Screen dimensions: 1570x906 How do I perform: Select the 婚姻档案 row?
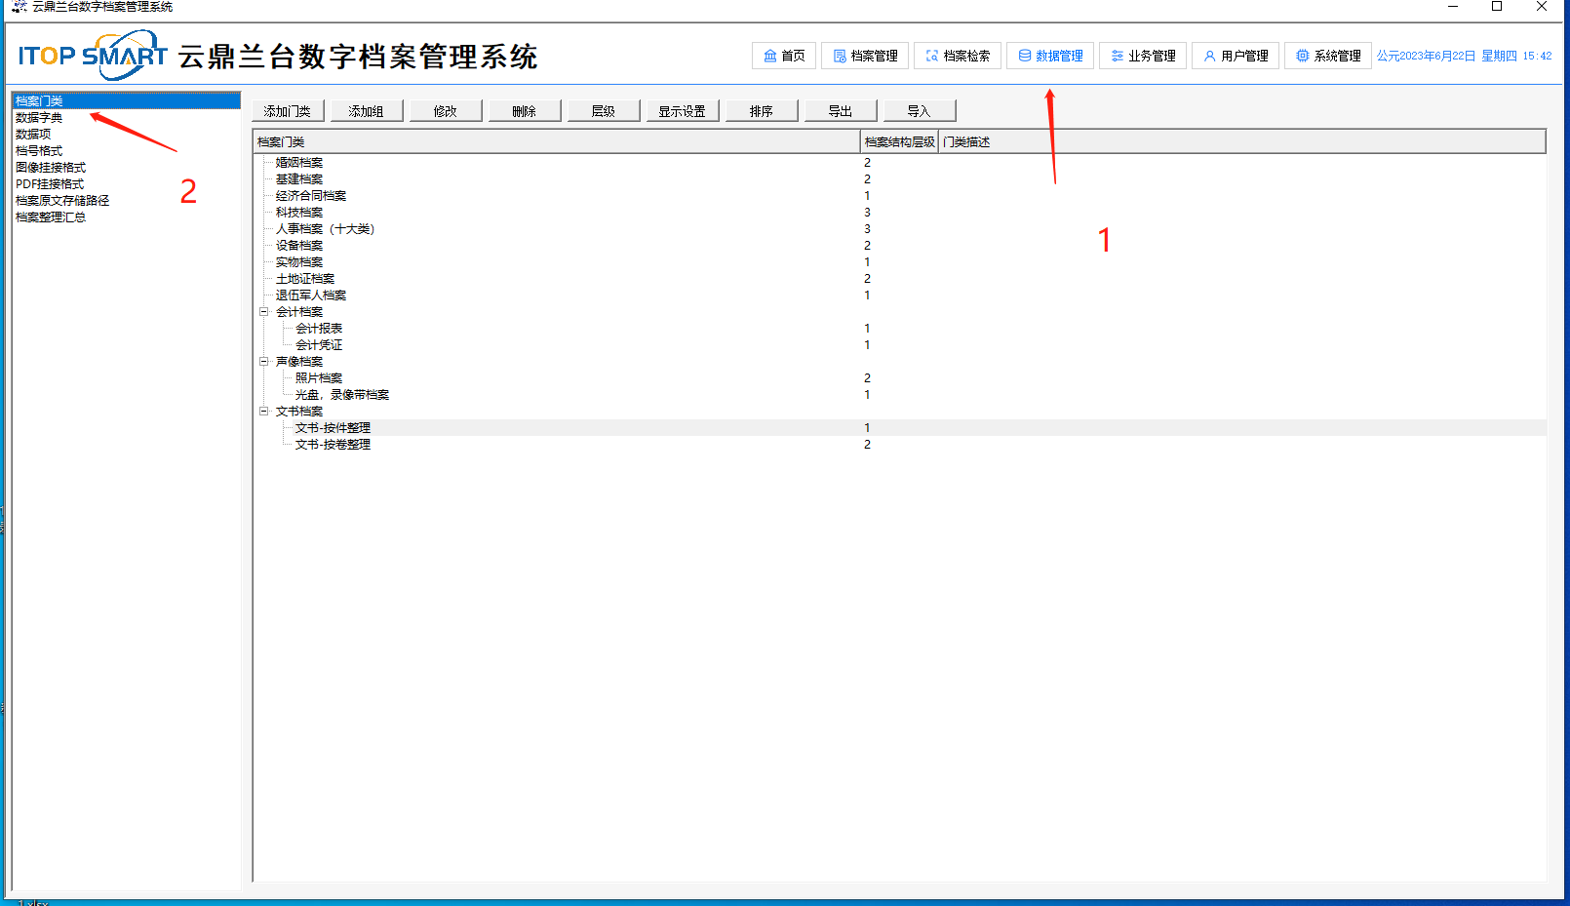[299, 163]
